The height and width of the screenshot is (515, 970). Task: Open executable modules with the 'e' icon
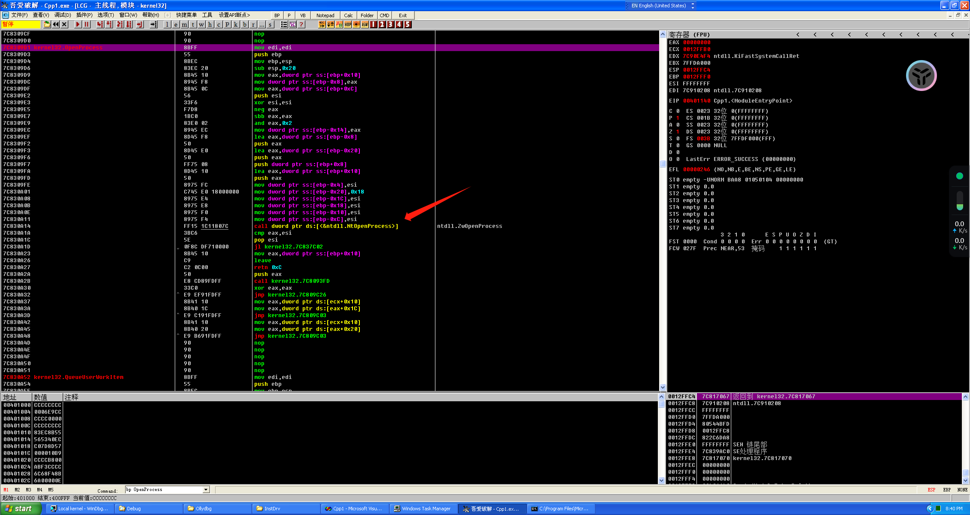[176, 24]
